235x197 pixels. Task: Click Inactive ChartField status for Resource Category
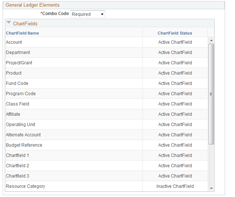pyautogui.click(x=175, y=186)
